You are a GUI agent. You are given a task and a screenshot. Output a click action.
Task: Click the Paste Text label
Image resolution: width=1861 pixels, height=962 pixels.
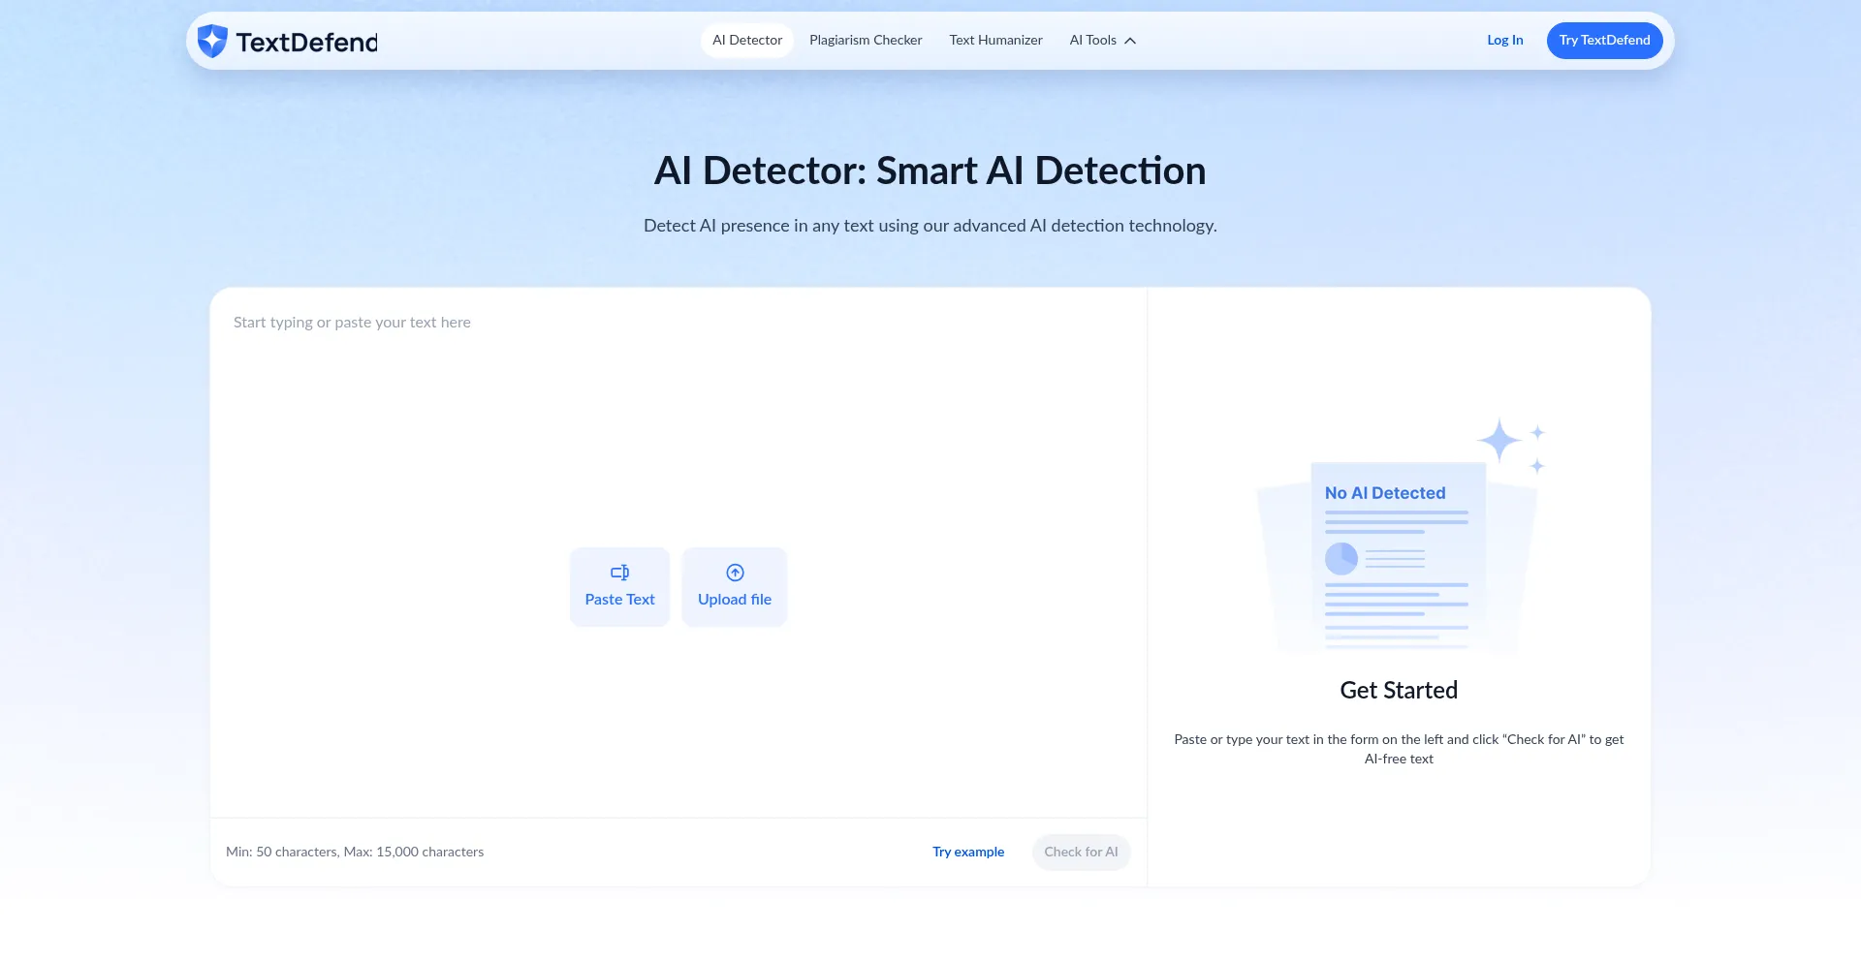[619, 600]
